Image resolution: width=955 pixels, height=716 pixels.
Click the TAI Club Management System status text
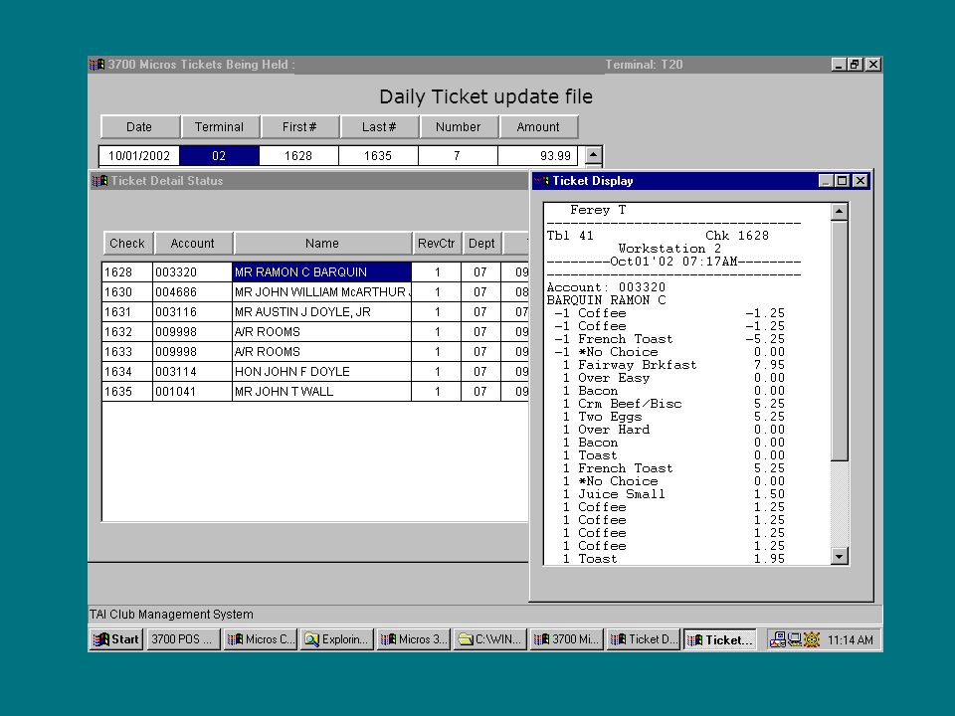[x=171, y=615]
